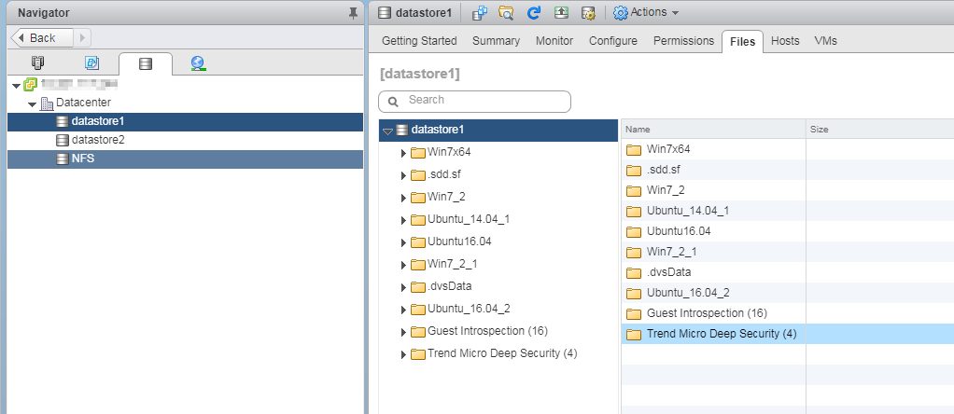Viewport: 954px width, 414px height.
Task: Open the VMs and Templates navigator icon
Action: click(91, 63)
